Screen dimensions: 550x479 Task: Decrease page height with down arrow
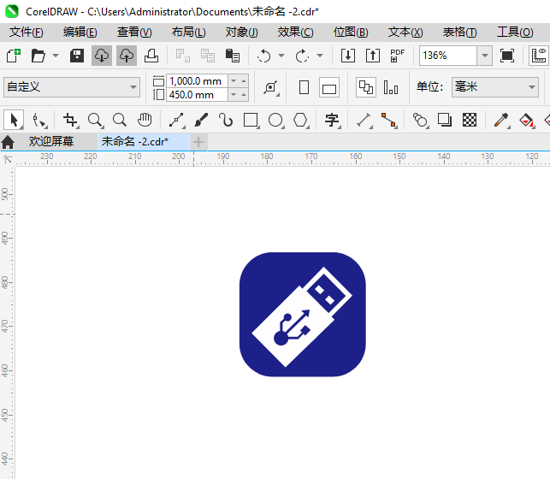(x=234, y=95)
